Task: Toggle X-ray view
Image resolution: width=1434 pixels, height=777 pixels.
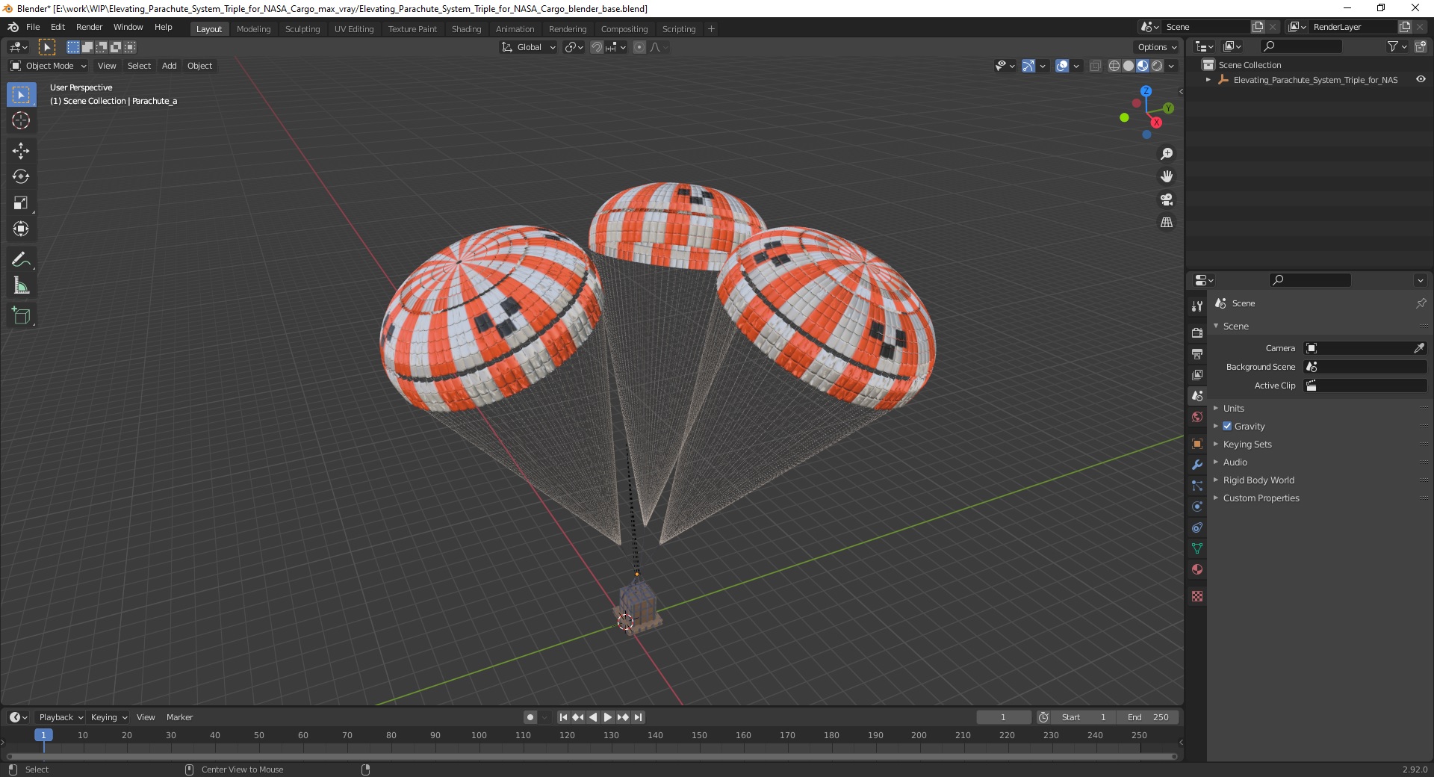Action: tap(1096, 66)
